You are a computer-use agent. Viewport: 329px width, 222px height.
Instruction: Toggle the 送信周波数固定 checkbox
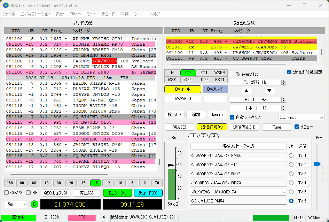point(289,72)
